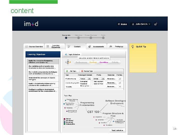Toggle Pre-Req checkbox for Variables

119,86
